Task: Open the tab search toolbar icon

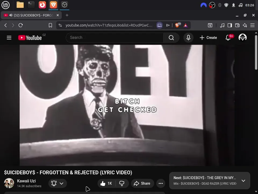Action: click(210, 25)
